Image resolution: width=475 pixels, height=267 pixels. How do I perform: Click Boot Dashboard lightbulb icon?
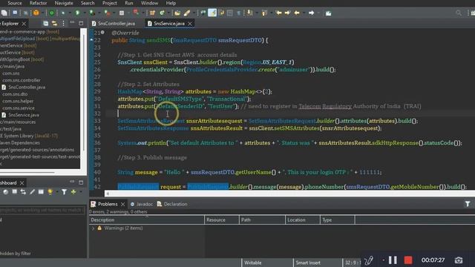50,191
